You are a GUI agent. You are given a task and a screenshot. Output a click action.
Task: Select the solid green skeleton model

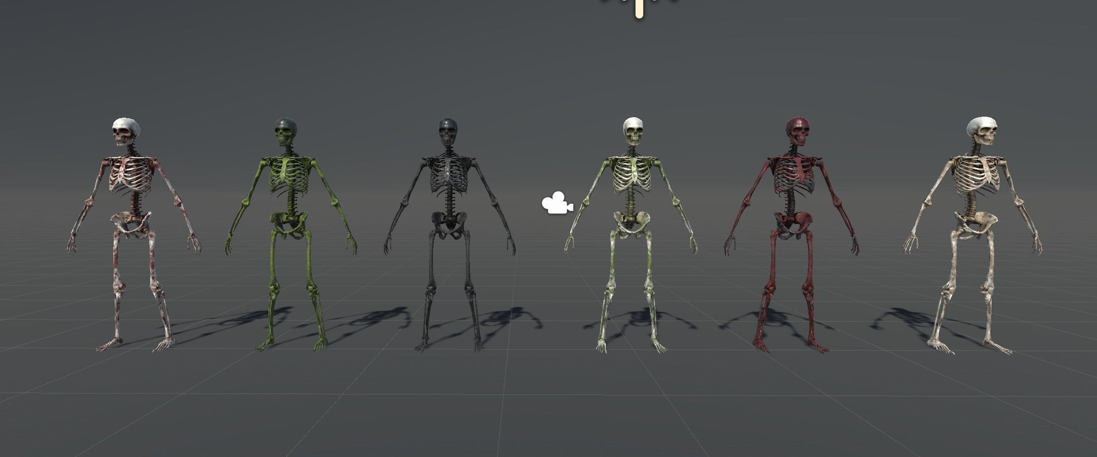tap(291, 234)
